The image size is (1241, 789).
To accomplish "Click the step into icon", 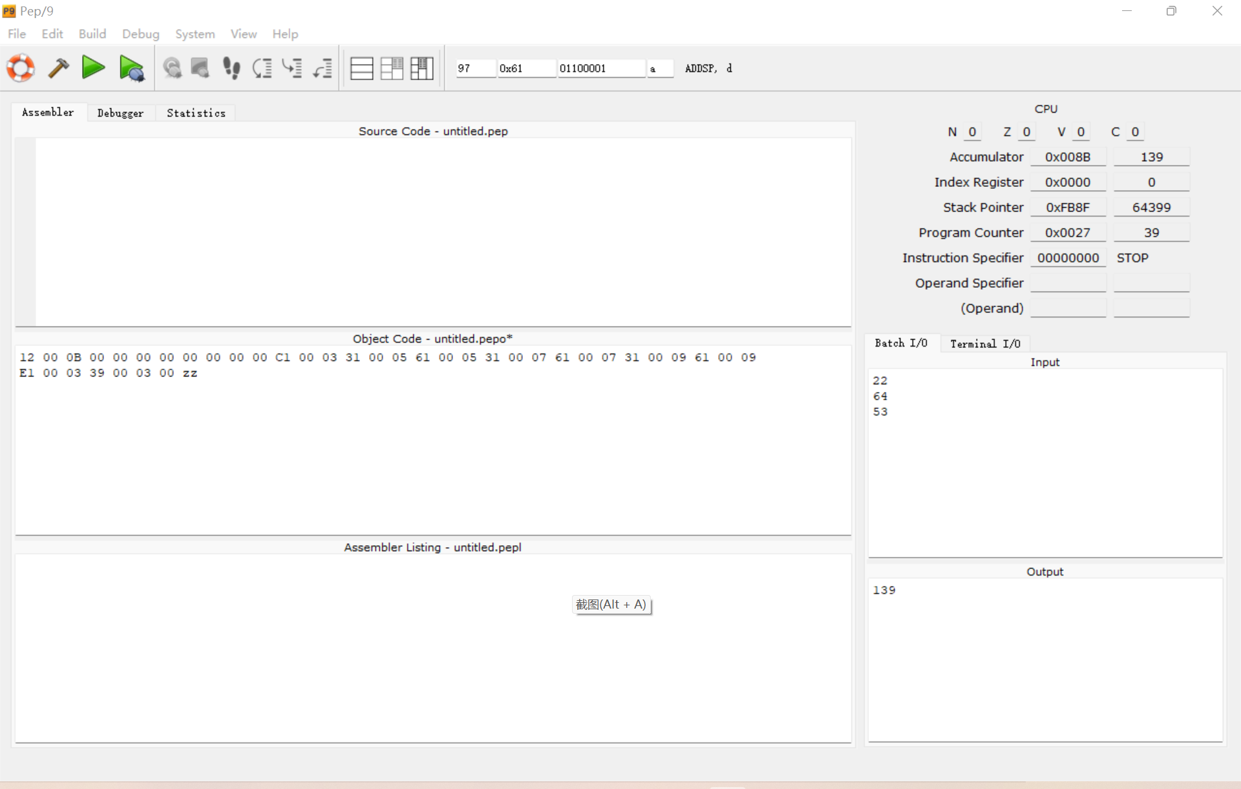I will (x=292, y=68).
